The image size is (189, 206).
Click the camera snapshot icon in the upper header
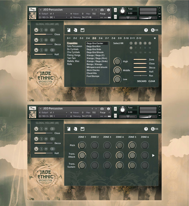(102, 10)
